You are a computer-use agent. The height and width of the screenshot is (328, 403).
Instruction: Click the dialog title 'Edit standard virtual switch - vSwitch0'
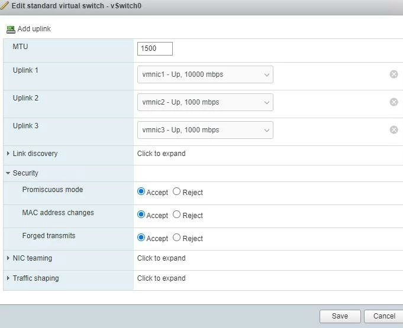click(x=76, y=6)
